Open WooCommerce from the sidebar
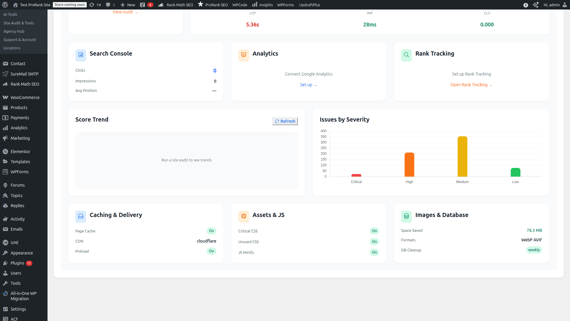 point(25,97)
